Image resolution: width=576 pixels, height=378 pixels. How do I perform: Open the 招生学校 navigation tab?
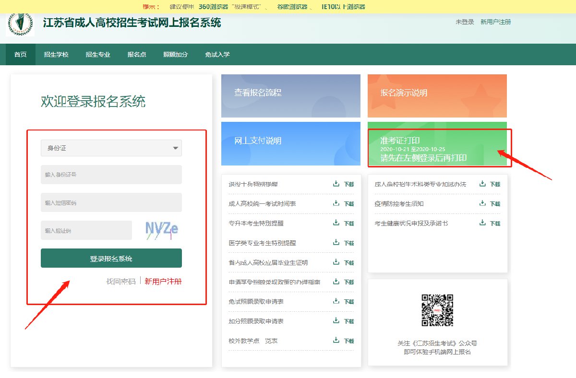click(56, 55)
